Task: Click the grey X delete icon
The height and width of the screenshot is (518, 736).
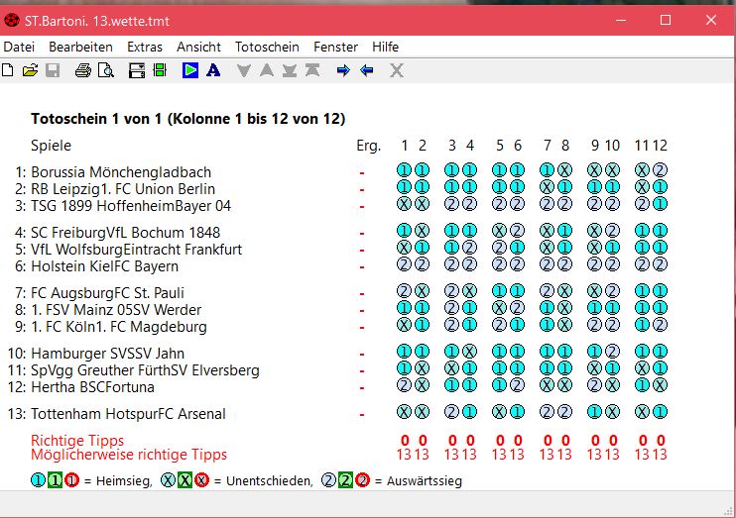Action: click(x=397, y=70)
